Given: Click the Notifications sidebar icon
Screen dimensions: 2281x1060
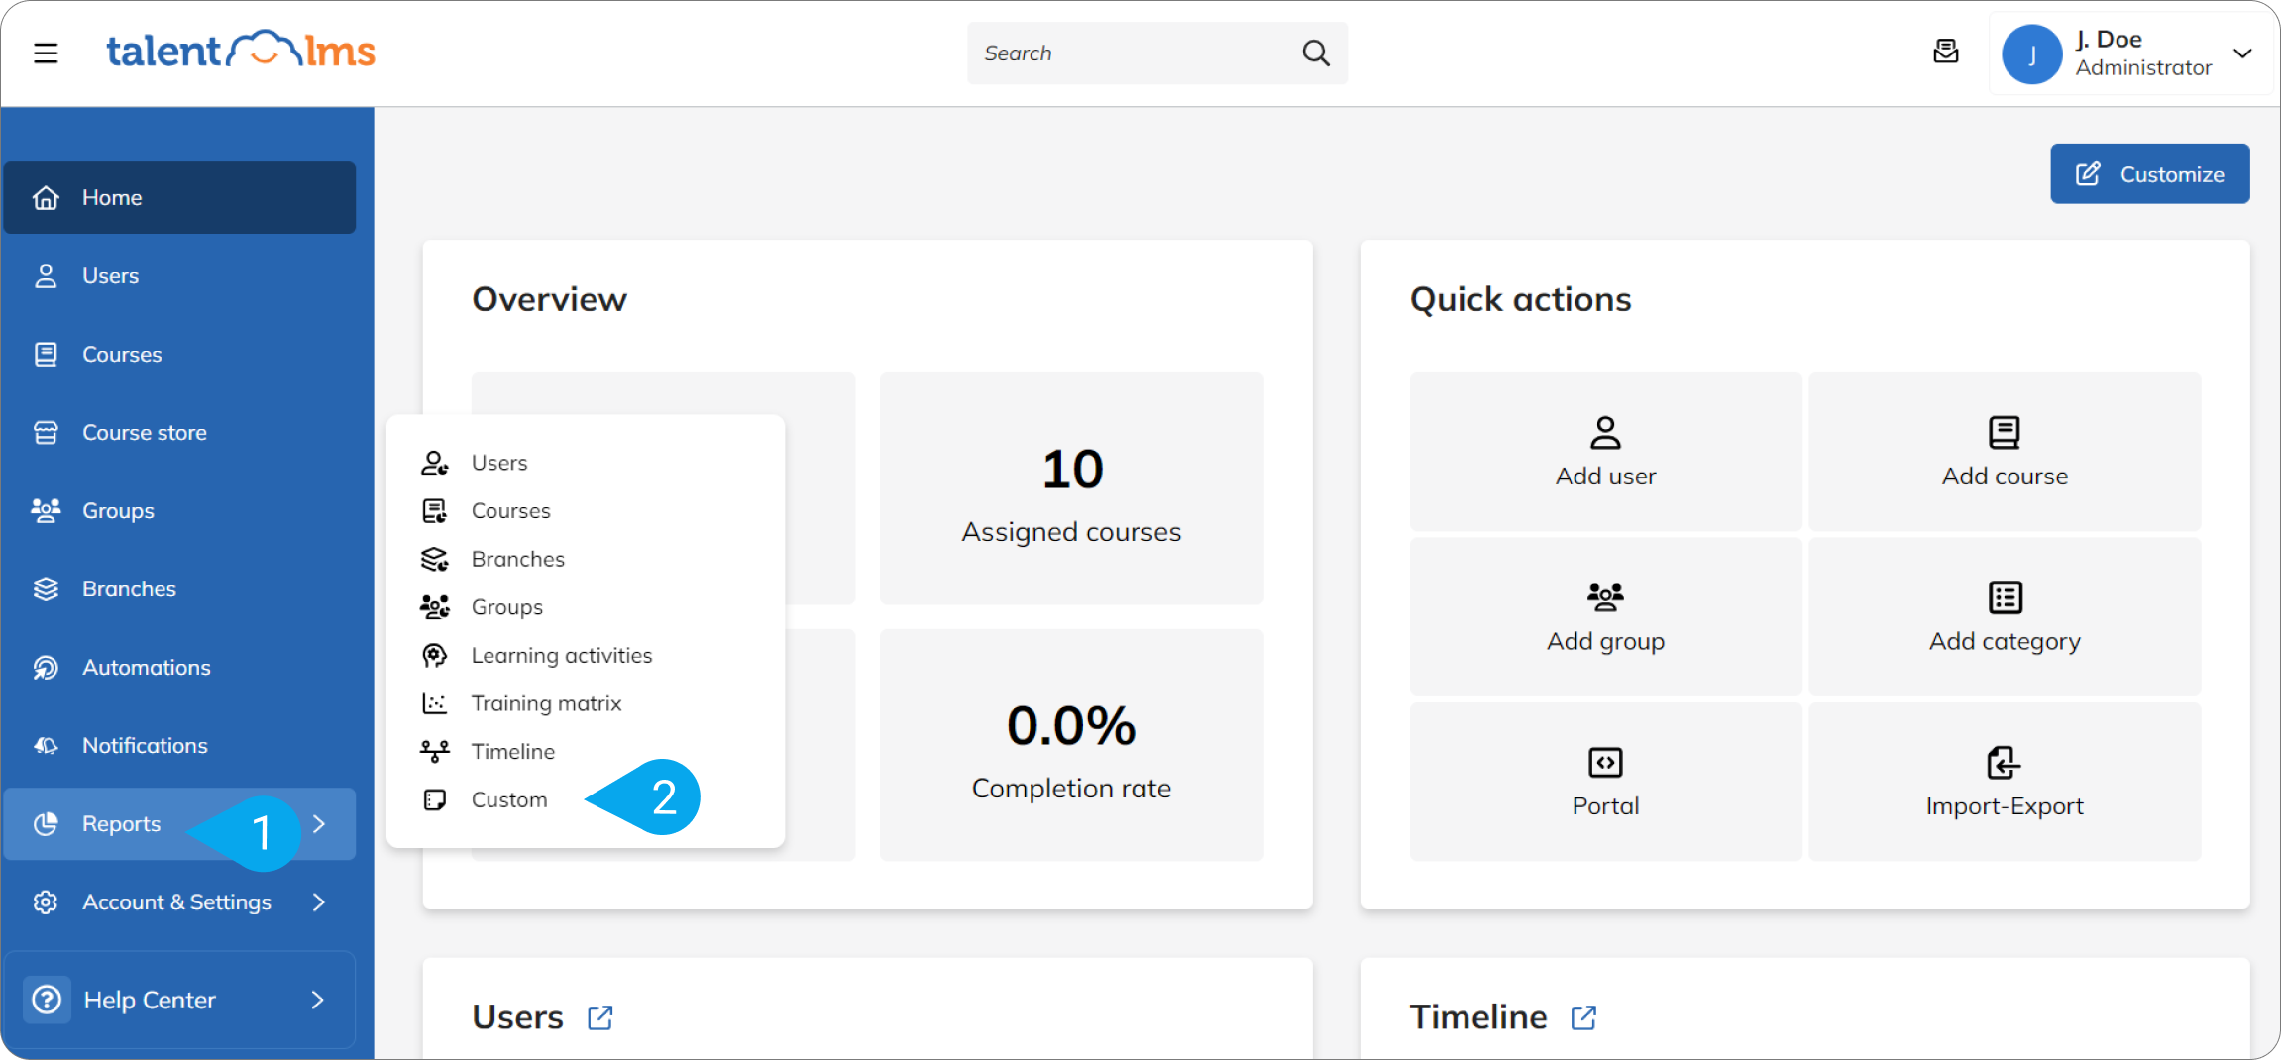Looking at the screenshot, I should tap(46, 746).
